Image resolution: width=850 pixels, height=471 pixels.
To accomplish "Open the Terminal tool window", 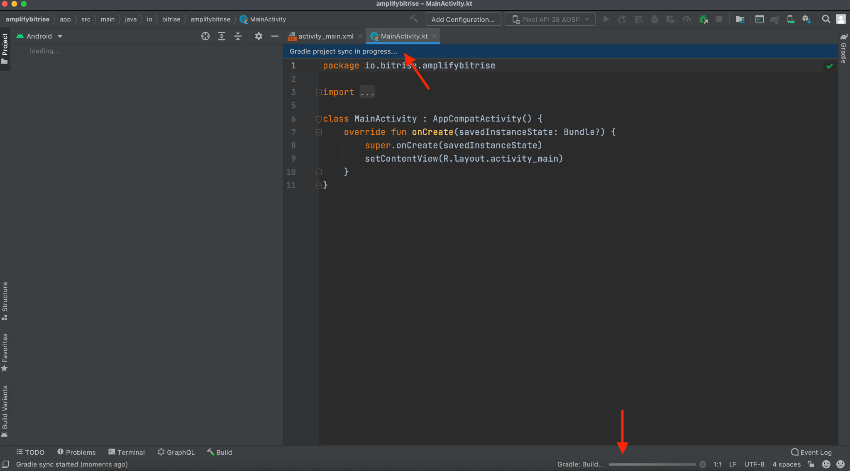I will tap(127, 452).
